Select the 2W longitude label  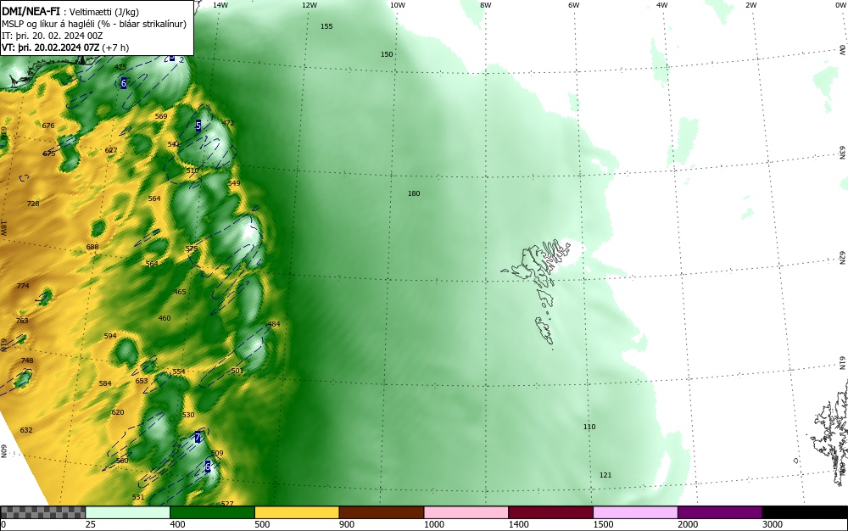(750, 5)
